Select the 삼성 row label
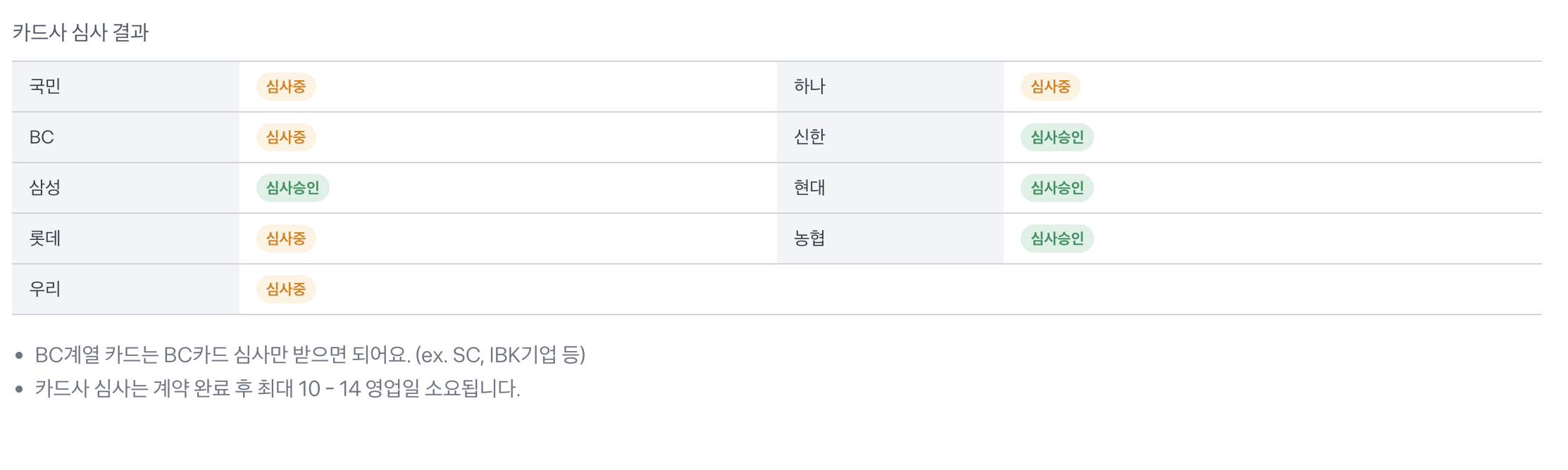This screenshot has width=1568, height=470. click(45, 188)
